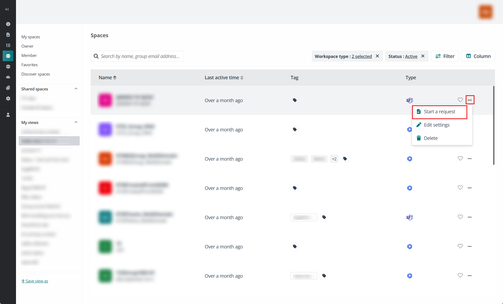
Task: Click the Name column sort arrows
Action: click(x=115, y=77)
